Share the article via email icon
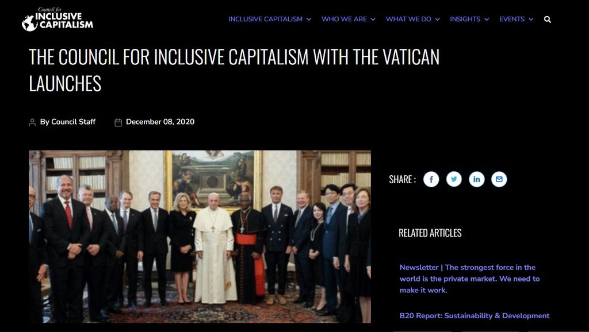 pyautogui.click(x=499, y=179)
